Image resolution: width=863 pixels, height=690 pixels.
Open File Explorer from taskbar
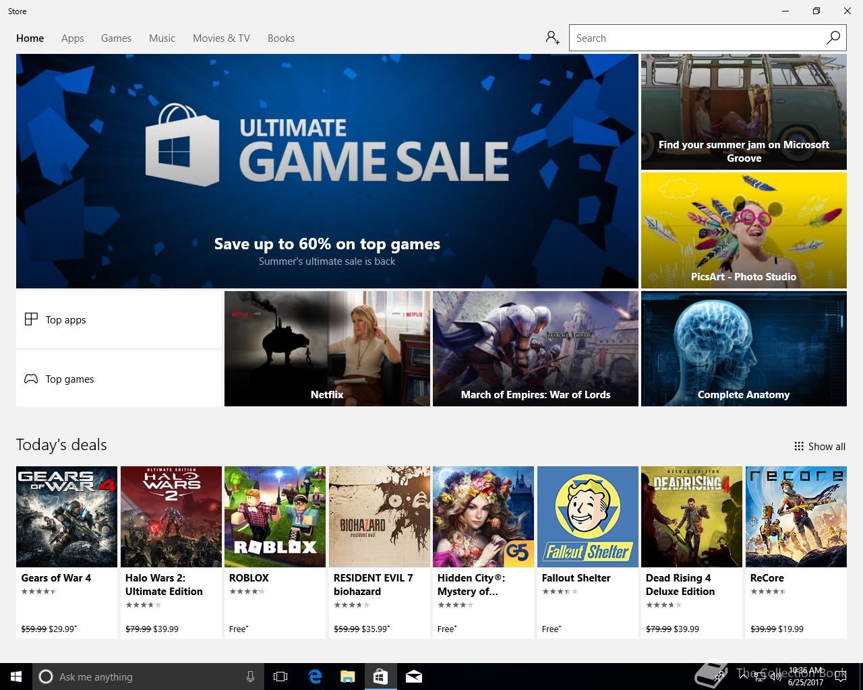tap(347, 677)
